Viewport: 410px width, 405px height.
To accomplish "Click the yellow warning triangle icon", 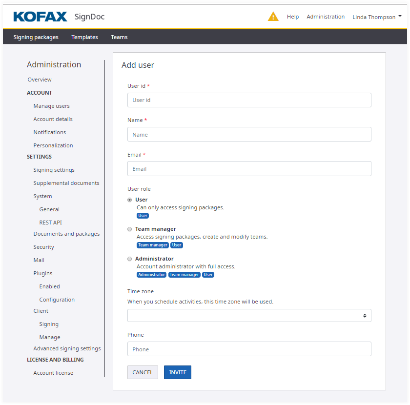I will (273, 17).
